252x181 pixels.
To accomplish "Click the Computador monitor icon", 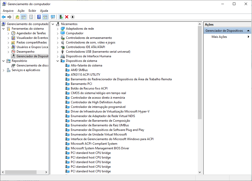I will (x=63, y=33).
